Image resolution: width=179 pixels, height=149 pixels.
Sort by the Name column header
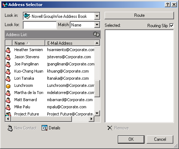point(28,43)
